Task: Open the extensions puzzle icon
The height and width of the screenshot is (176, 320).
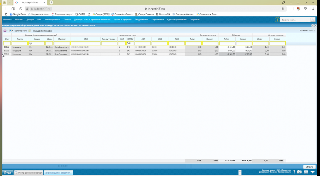Action: (306, 9)
